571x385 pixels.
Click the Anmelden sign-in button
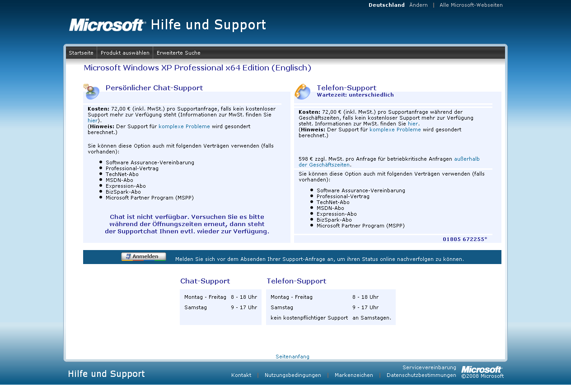point(144,257)
